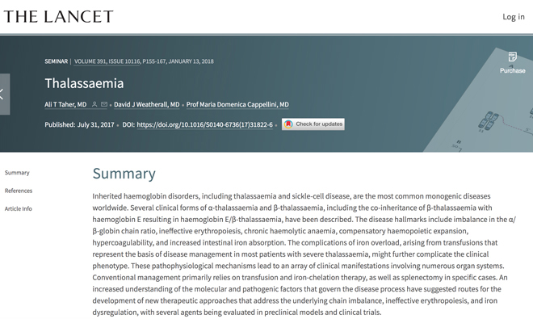The image size is (533, 319).
Task: Click the DOI link for the article
Action: [204, 125]
